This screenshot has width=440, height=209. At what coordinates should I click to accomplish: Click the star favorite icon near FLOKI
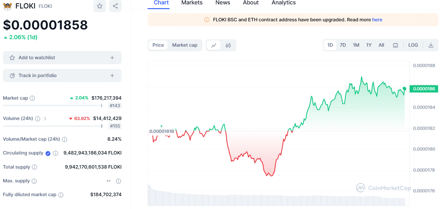pyautogui.click(x=99, y=6)
